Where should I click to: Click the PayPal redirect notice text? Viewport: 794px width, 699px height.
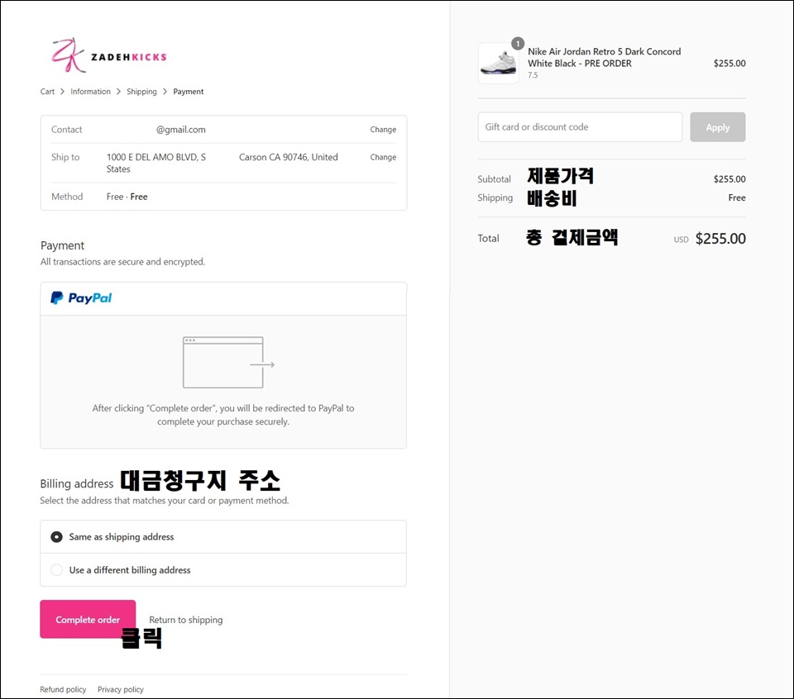pyautogui.click(x=223, y=415)
